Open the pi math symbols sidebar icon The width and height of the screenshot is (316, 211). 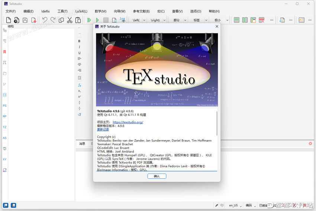pos(4,63)
